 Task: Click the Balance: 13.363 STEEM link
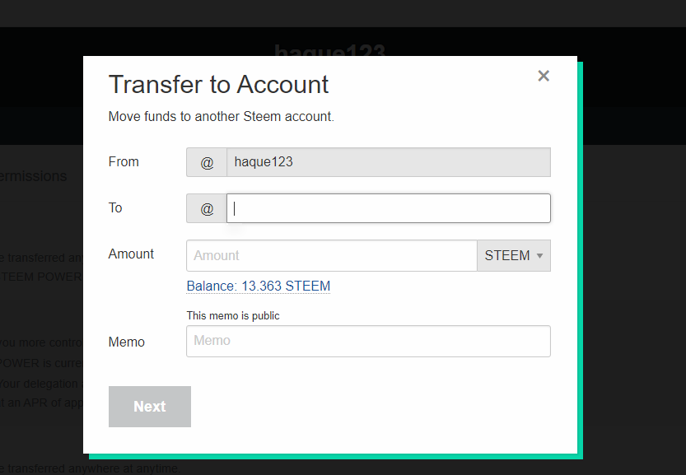pos(258,286)
